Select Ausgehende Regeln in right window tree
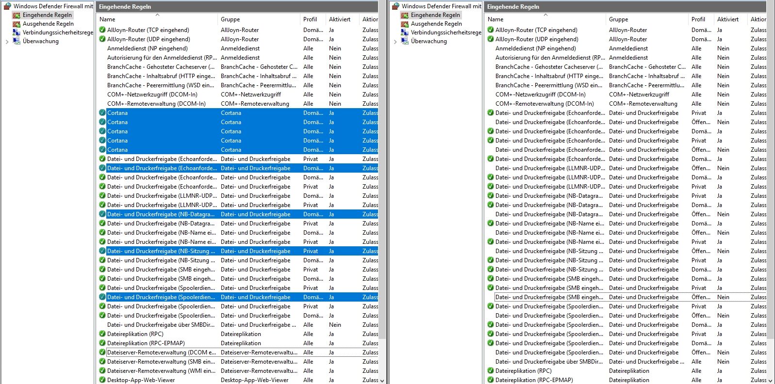775x384 pixels. [x=436, y=24]
